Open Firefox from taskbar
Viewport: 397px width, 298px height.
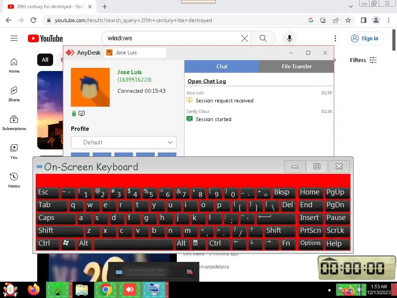tap(34, 289)
